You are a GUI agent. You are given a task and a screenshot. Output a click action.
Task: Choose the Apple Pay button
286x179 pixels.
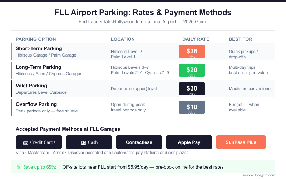click(x=189, y=142)
